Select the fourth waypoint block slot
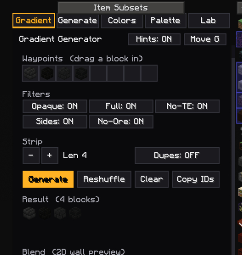 (81, 73)
